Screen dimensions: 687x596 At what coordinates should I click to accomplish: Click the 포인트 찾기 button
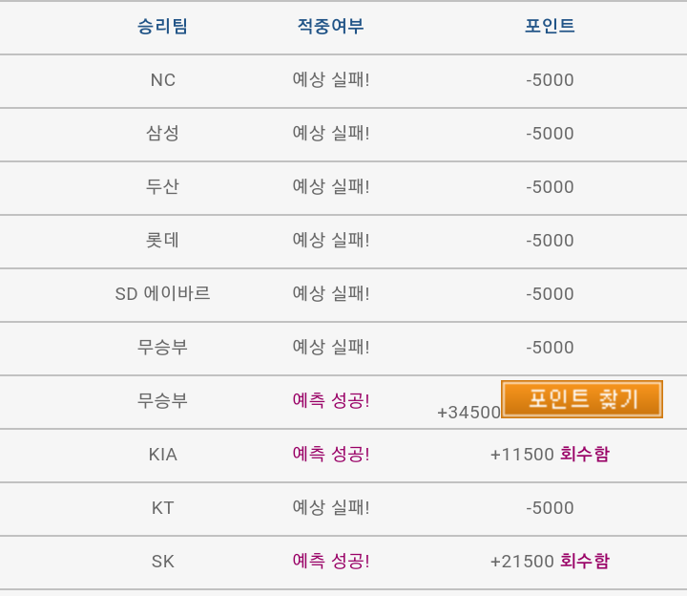[581, 399]
